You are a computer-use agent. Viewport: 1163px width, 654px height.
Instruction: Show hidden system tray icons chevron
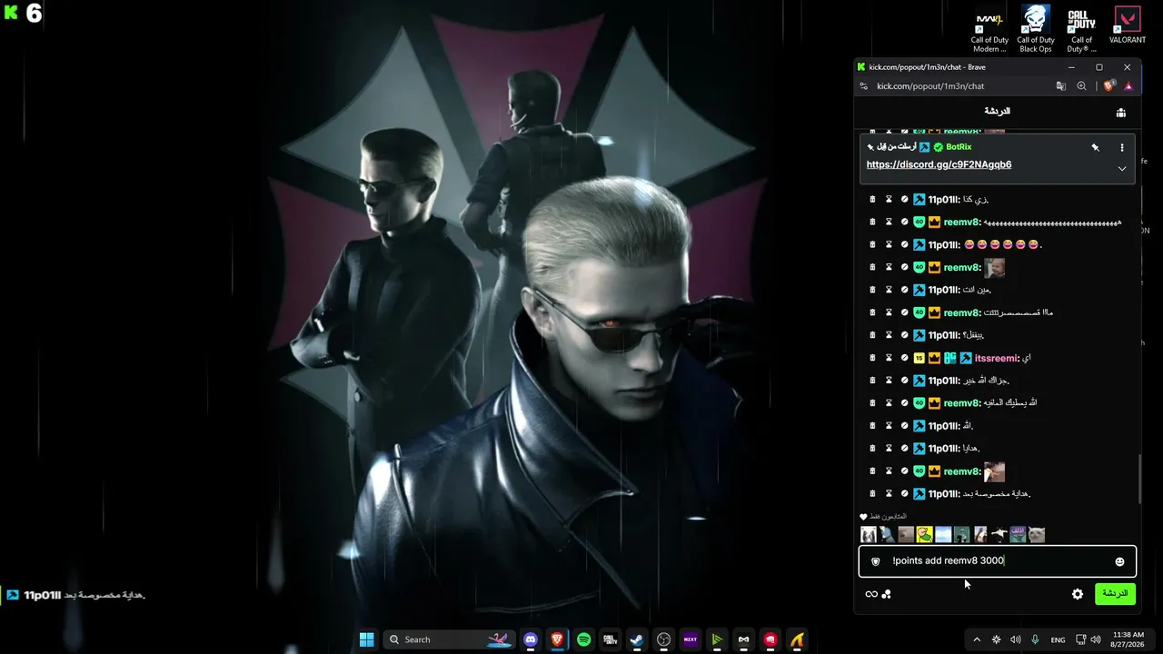coord(977,639)
